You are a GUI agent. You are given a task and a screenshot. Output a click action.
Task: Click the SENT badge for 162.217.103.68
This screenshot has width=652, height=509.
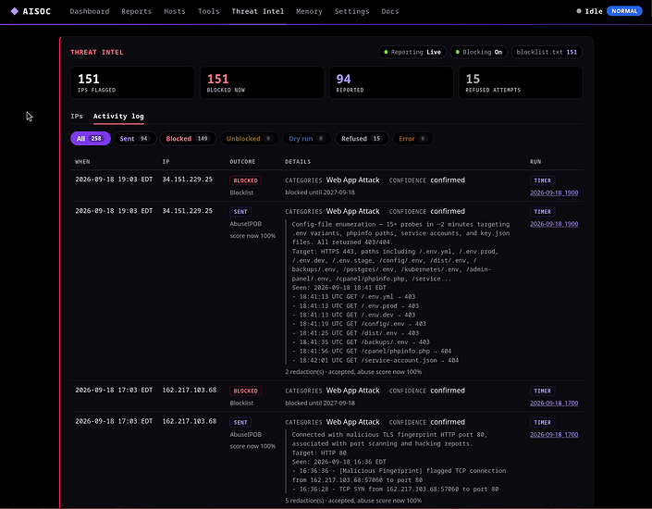[x=240, y=422]
